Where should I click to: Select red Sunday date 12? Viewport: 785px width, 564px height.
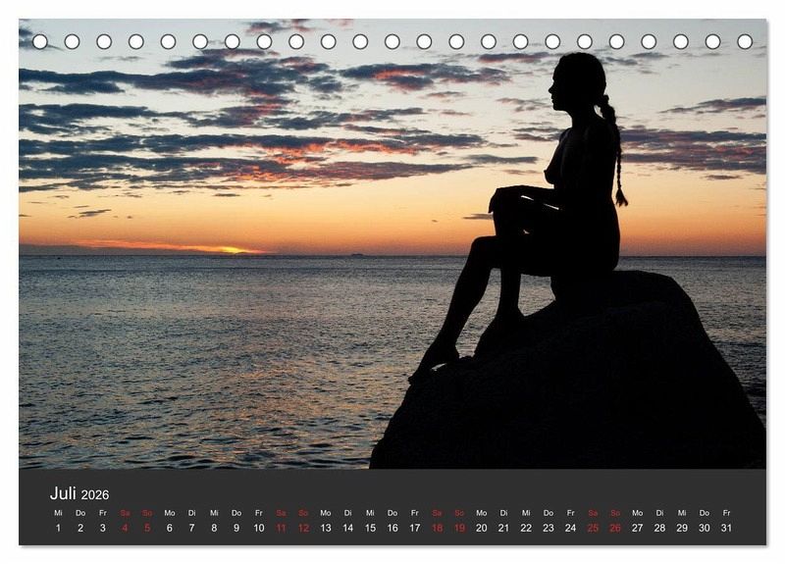point(303,528)
